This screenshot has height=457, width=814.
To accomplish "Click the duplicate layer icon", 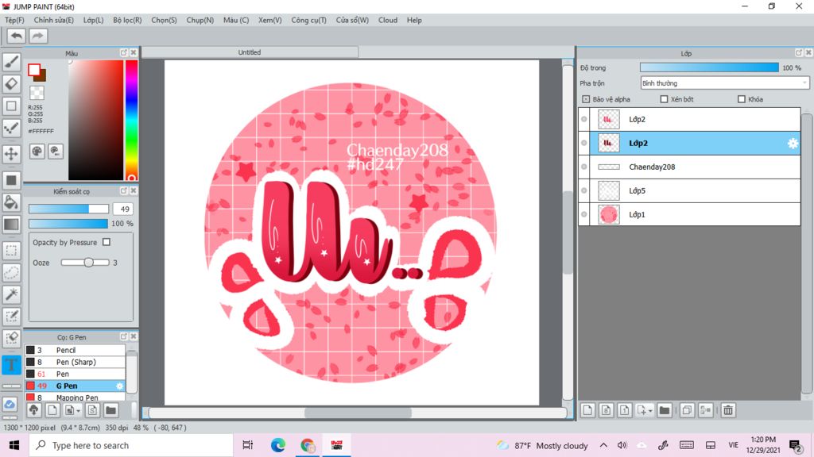I will click(686, 410).
